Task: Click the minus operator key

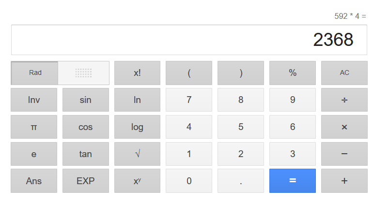Action: [x=344, y=154]
